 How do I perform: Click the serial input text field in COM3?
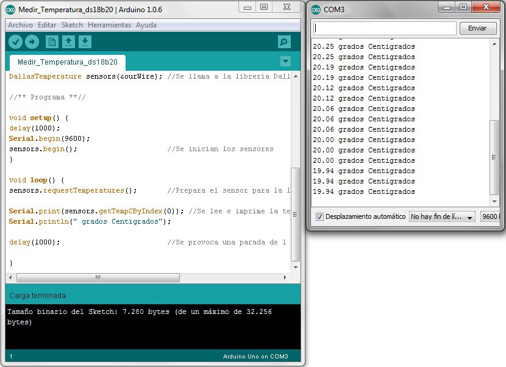coord(385,28)
